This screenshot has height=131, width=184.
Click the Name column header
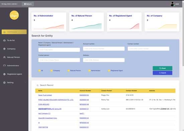pos(40,91)
